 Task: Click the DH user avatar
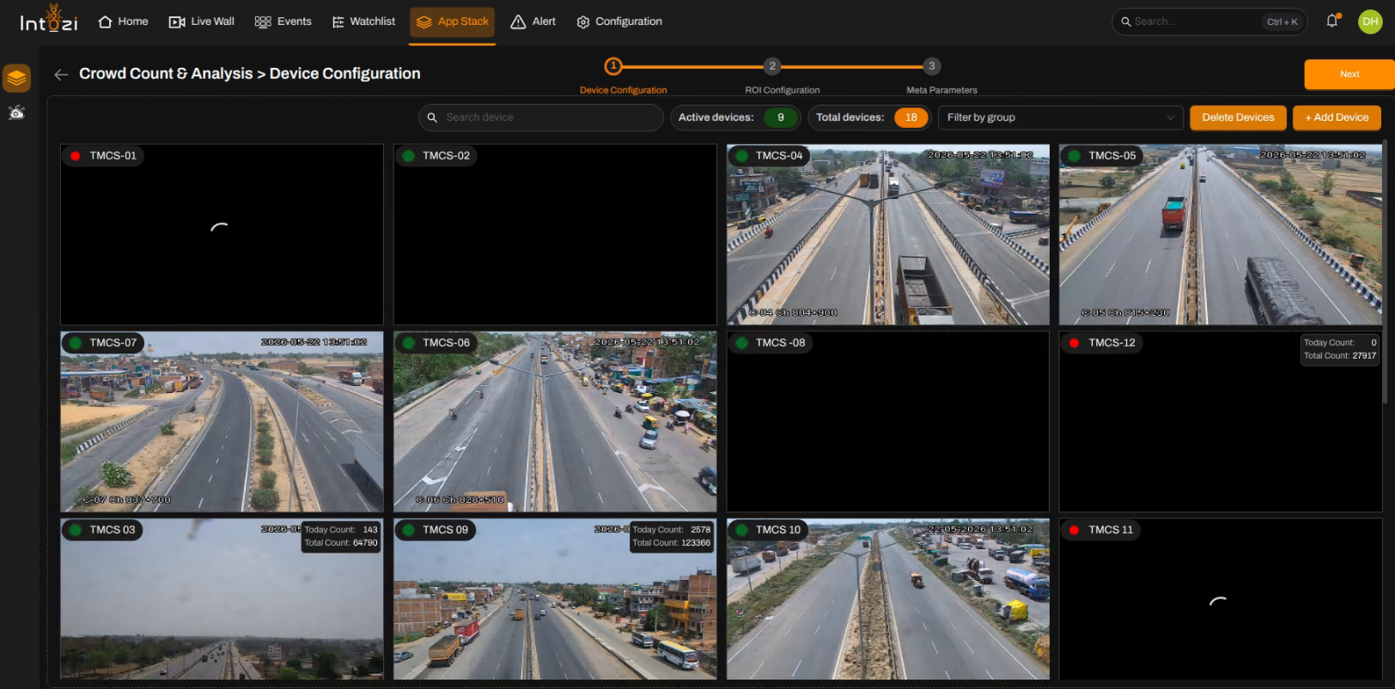[1370, 21]
